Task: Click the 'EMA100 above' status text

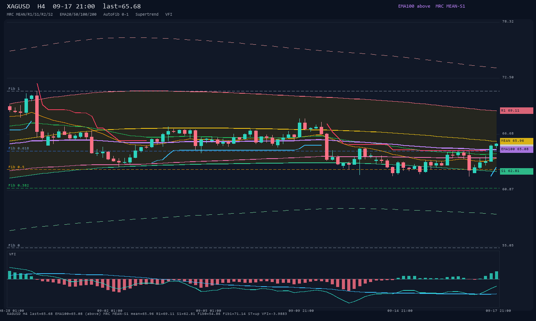Action: coord(414,6)
